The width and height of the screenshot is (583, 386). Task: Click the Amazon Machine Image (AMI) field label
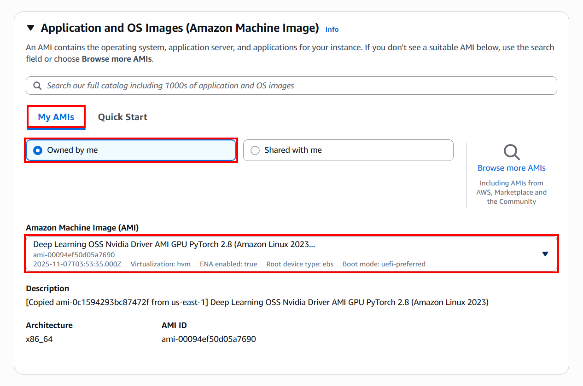(82, 228)
